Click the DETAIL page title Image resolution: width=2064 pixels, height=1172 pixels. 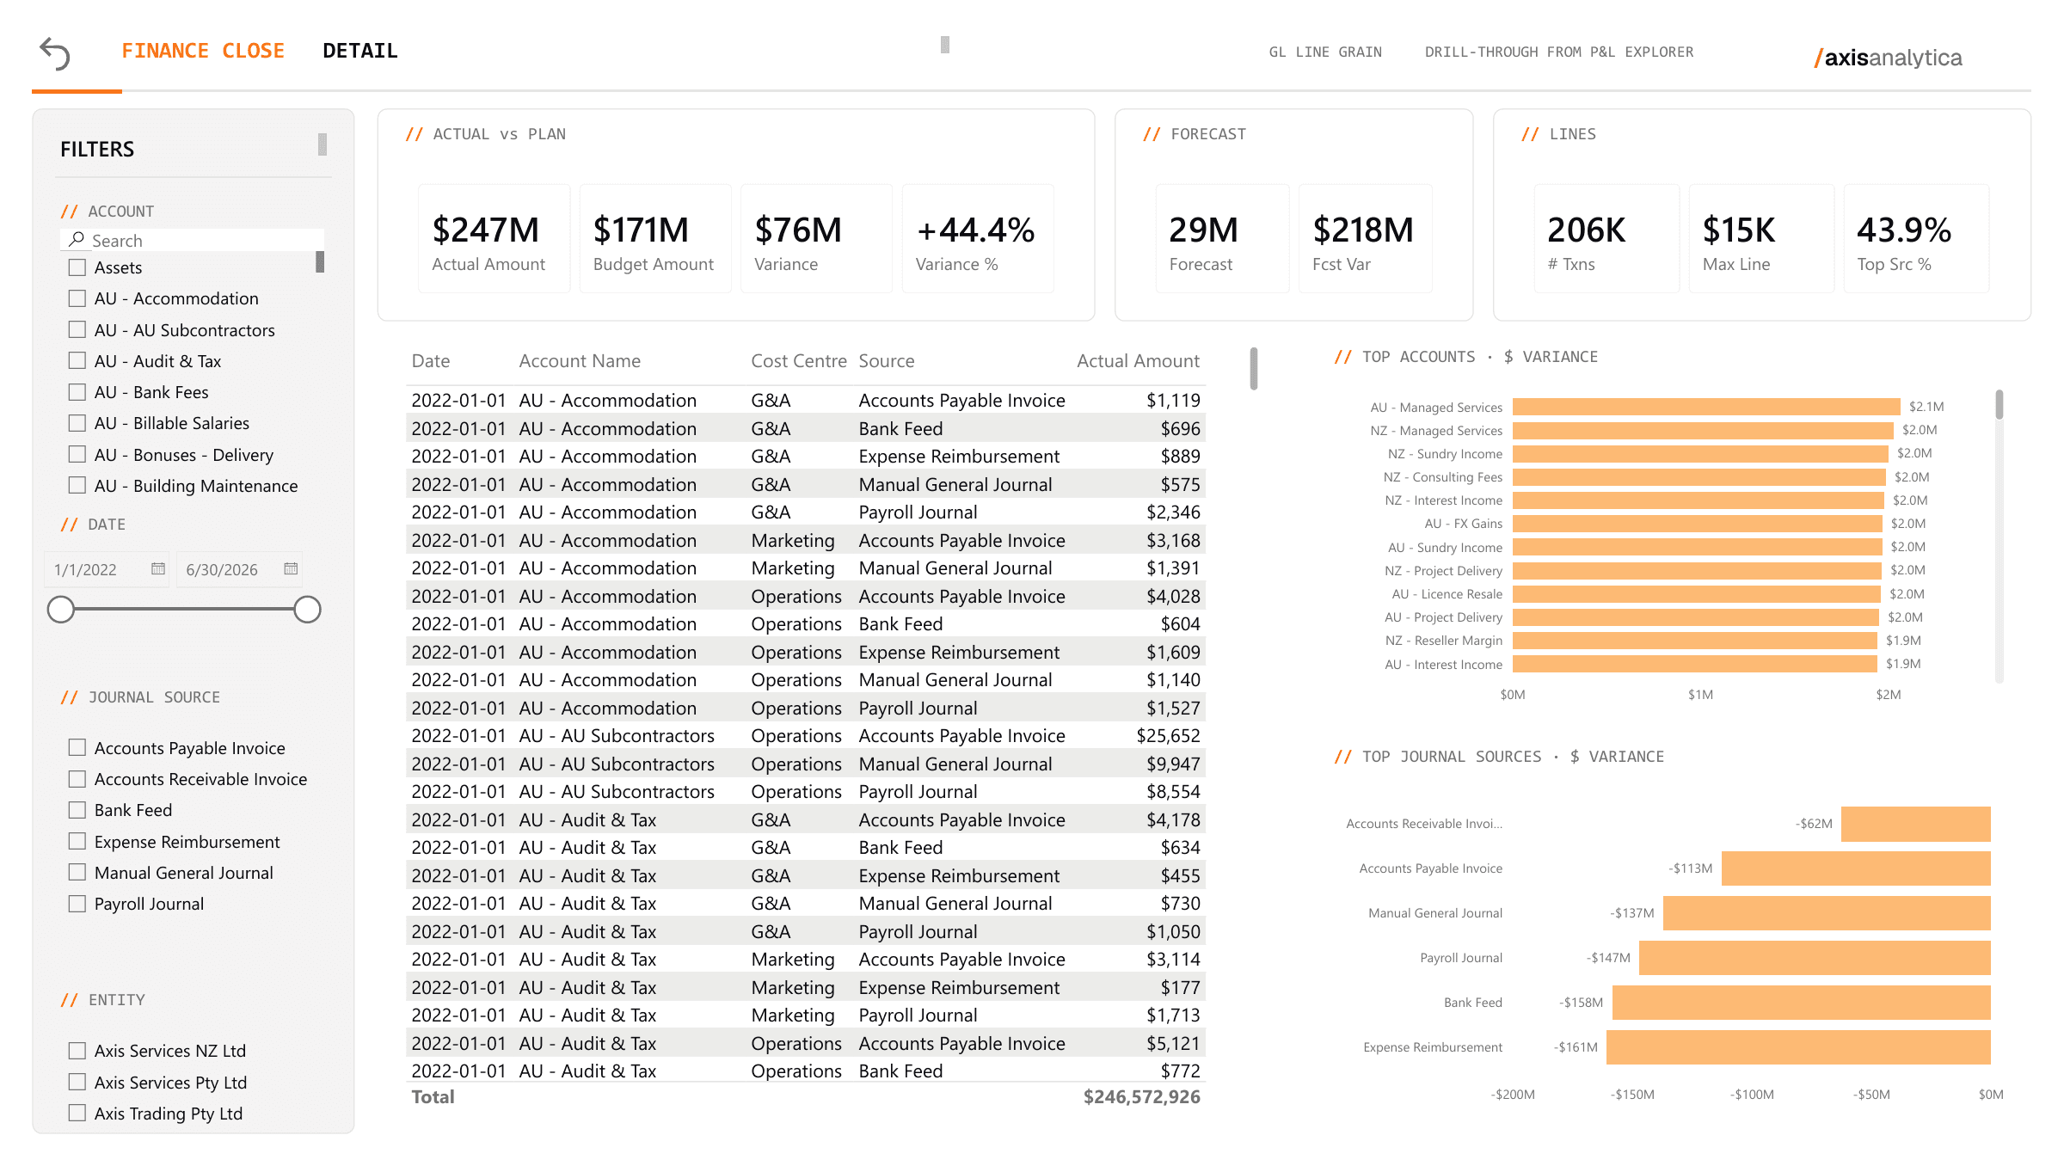click(360, 51)
